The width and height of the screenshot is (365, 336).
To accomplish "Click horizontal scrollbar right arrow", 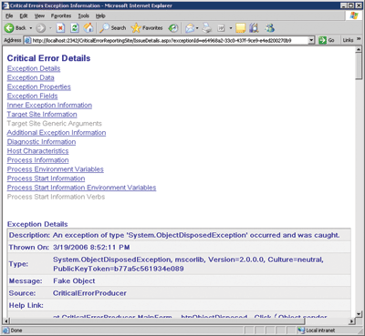I will [x=351, y=321].
